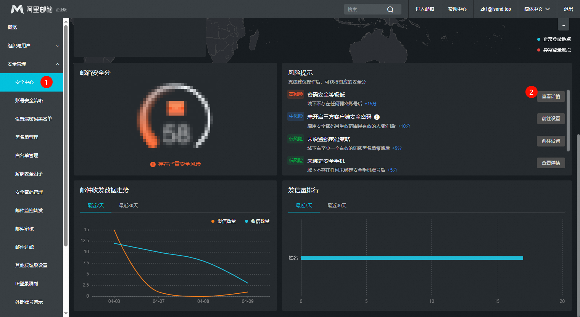The width and height of the screenshot is (580, 317).
Task: Click sidebar scroll-down arrow
Action: point(66,313)
